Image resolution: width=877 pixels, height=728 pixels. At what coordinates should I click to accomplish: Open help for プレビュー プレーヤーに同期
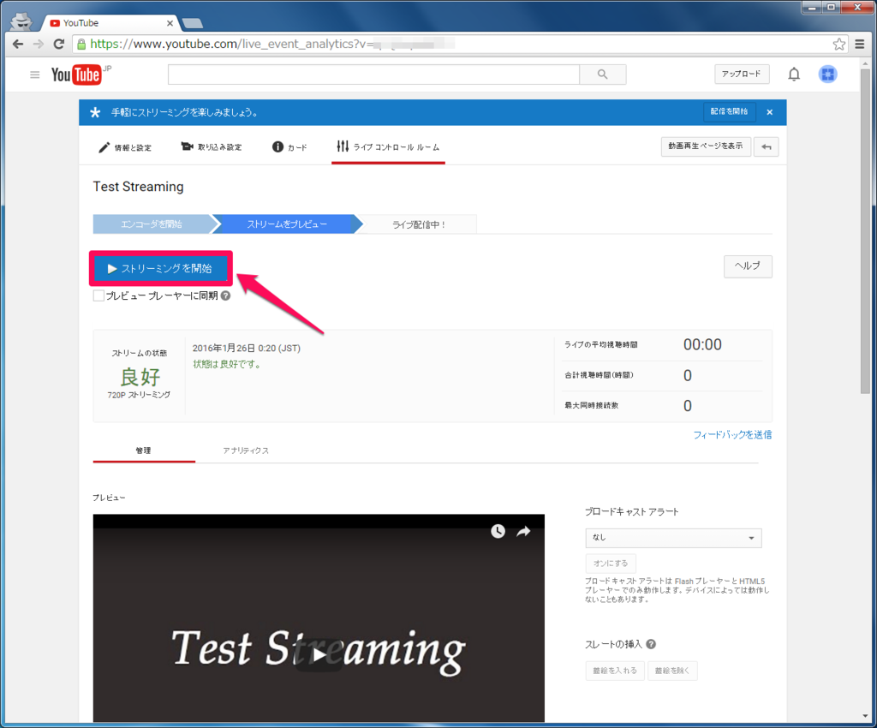pos(225,295)
